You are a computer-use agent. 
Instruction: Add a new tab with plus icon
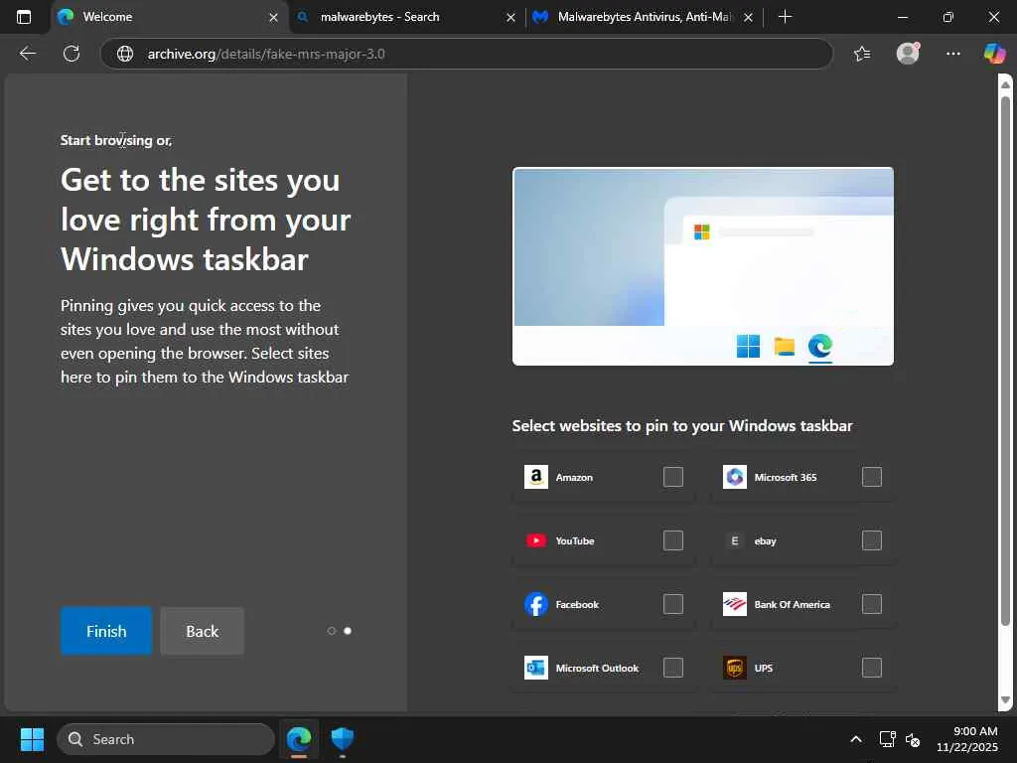coord(785,17)
